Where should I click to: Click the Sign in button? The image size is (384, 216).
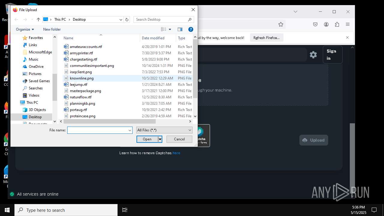tap(332, 55)
